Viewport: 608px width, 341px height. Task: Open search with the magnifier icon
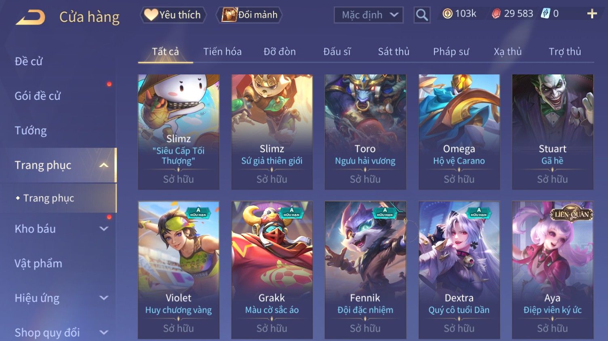pyautogui.click(x=422, y=15)
